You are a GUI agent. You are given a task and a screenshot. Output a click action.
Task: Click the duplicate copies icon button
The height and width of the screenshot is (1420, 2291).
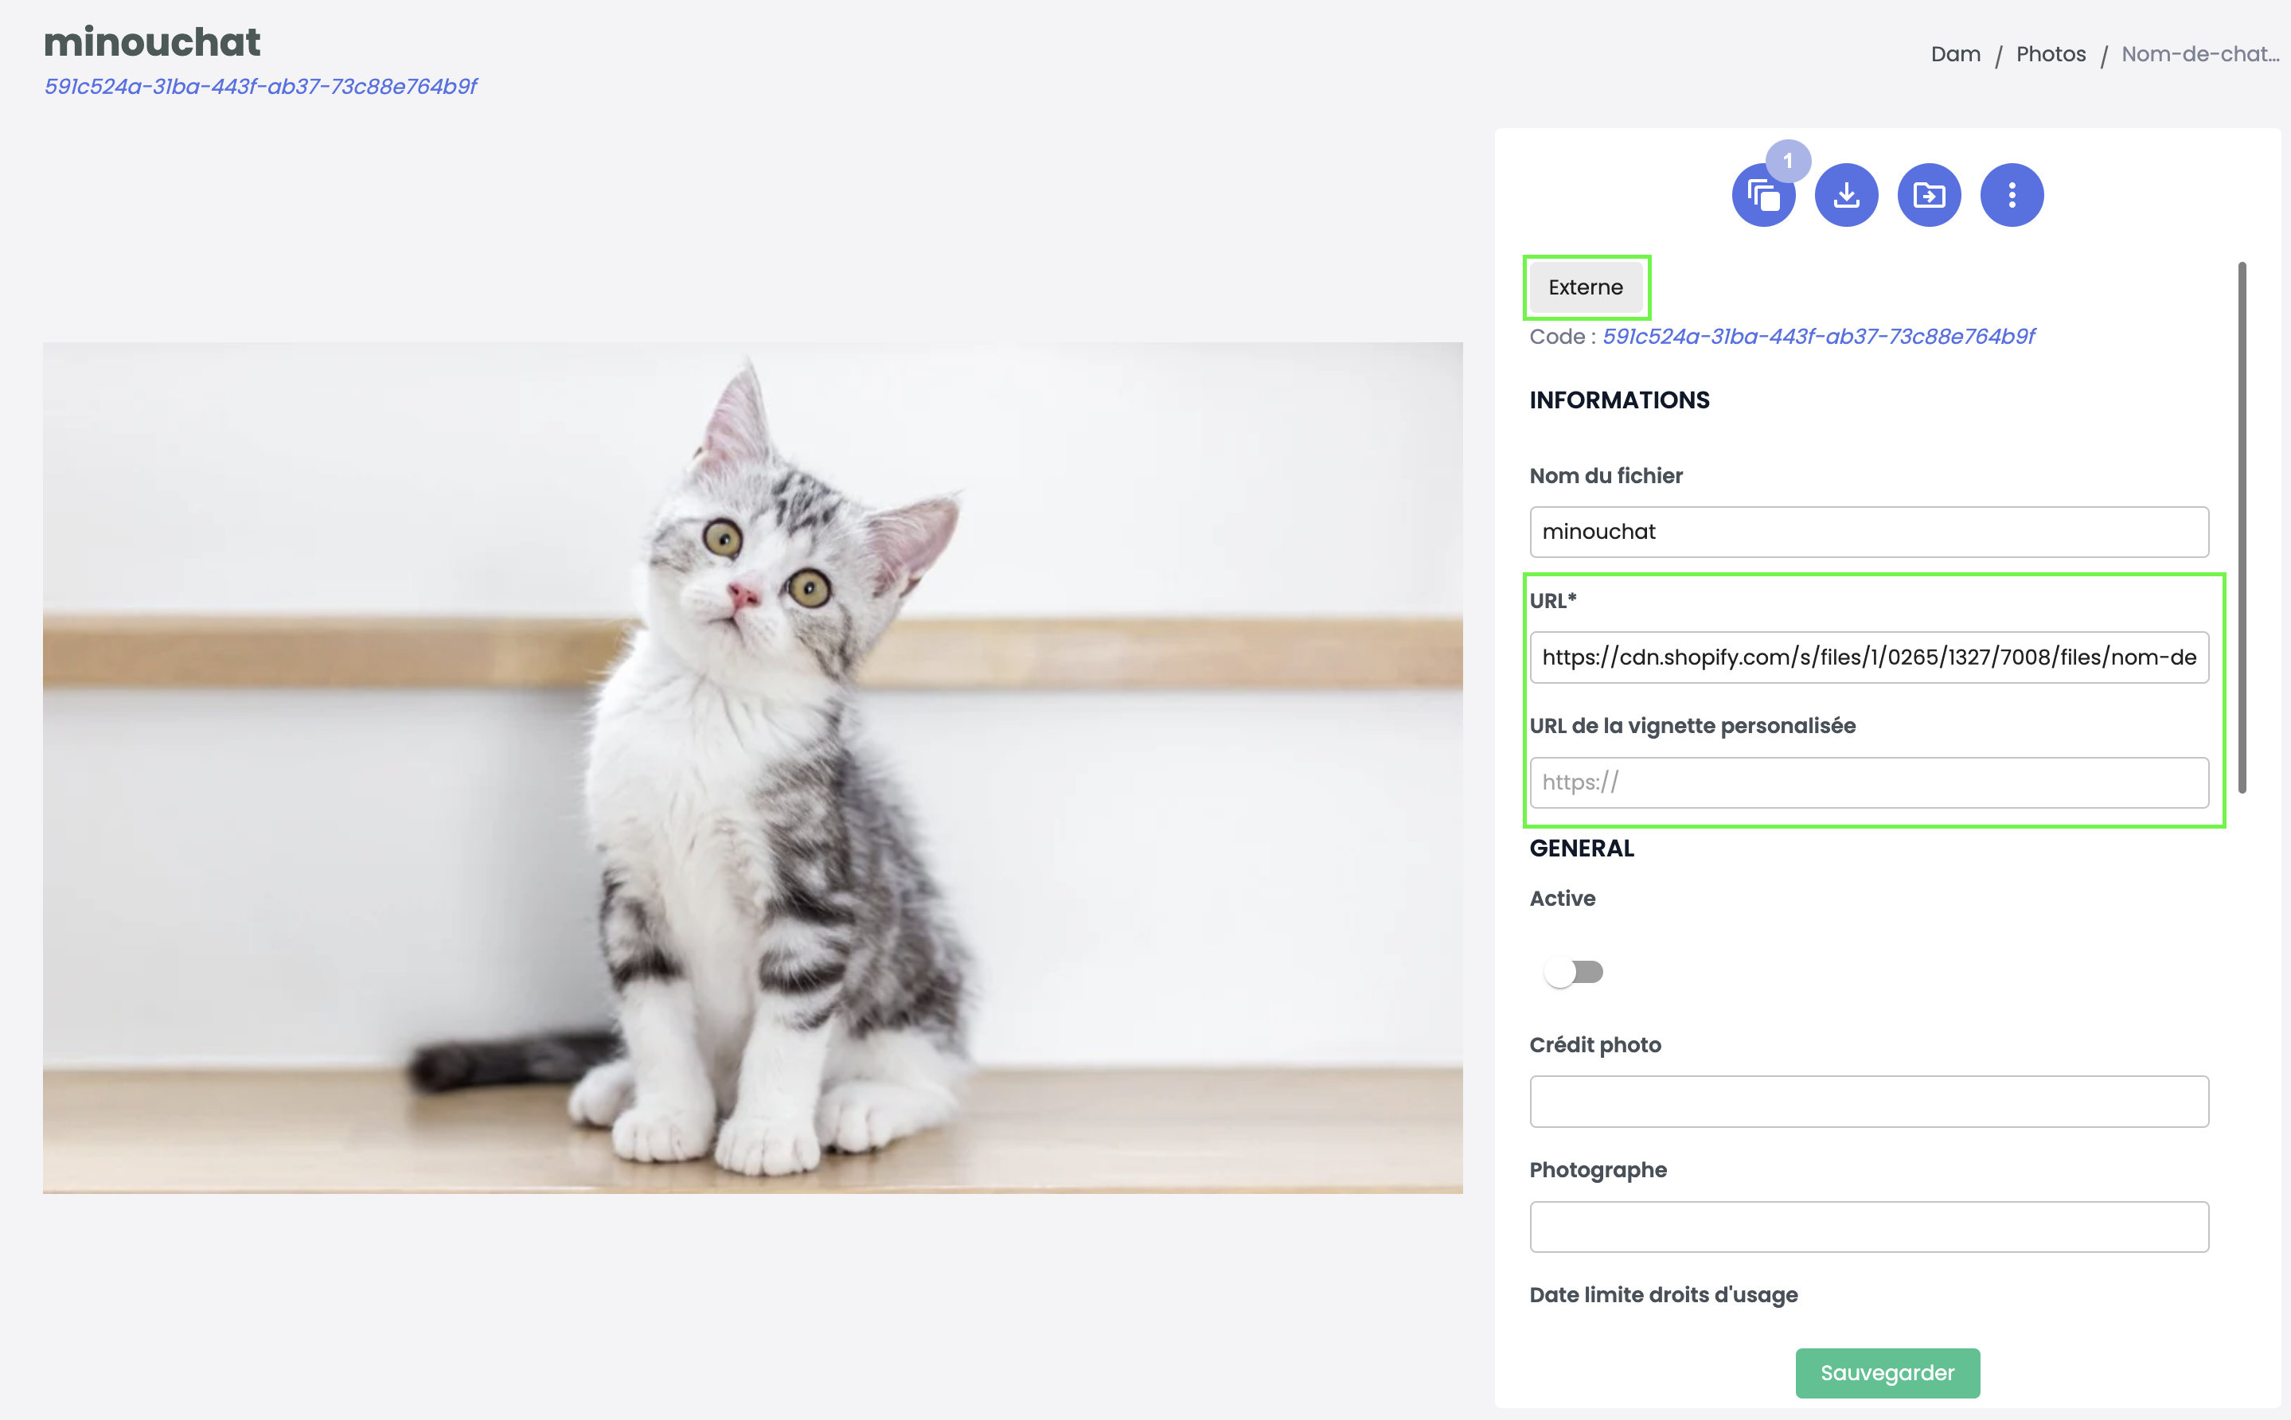coord(1763,195)
